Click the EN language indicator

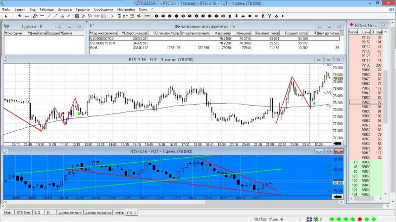coord(392,9)
